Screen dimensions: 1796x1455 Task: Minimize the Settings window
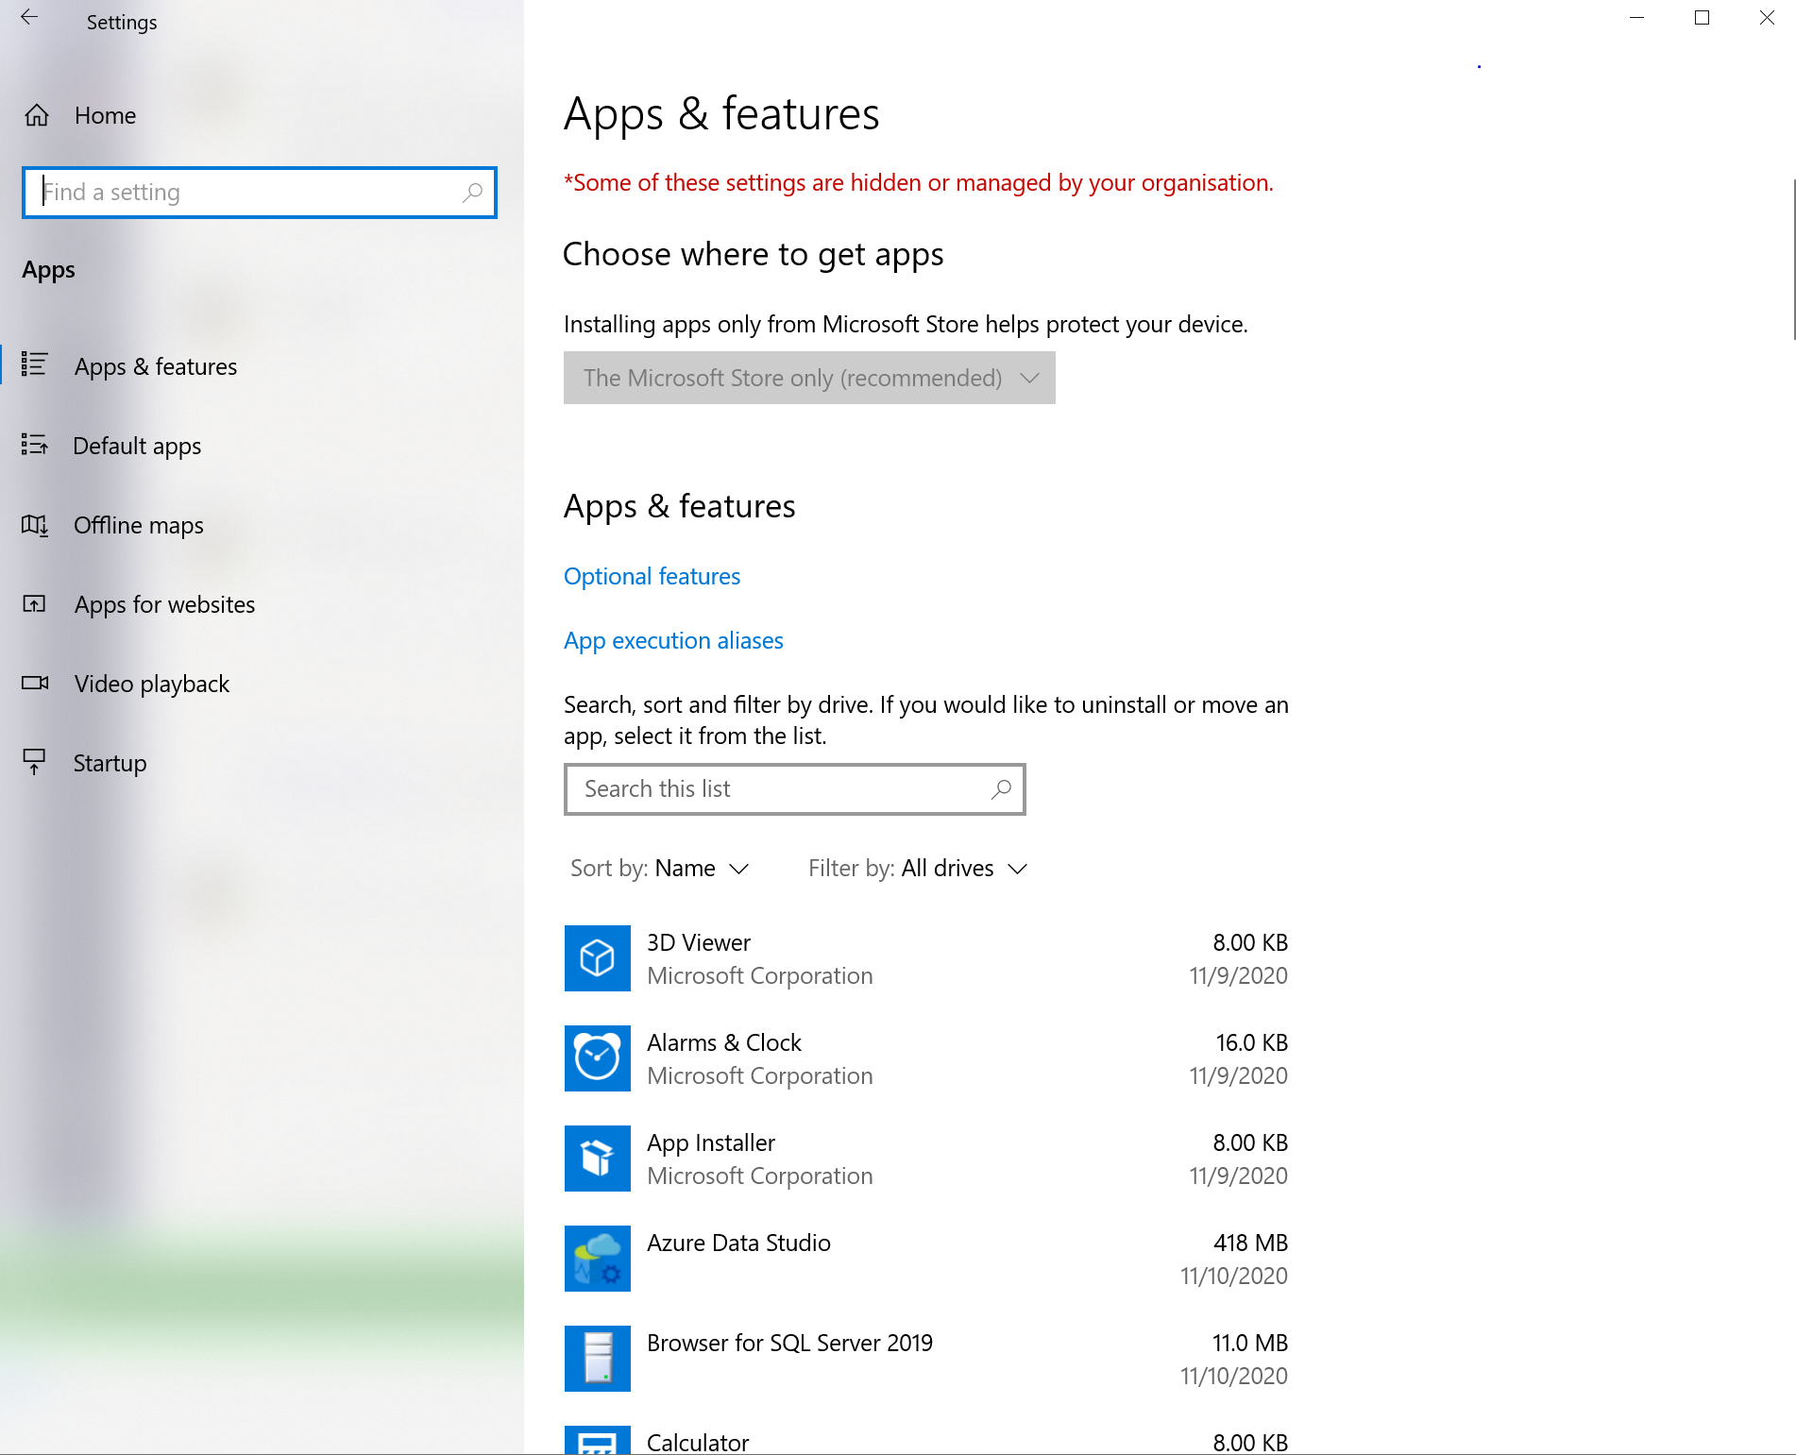pyautogui.click(x=1637, y=17)
